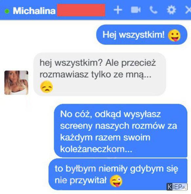Click the "to byłbym niemiły" message bubble
Image resolution: width=191 pixels, height=194 pixels.
[118, 174]
